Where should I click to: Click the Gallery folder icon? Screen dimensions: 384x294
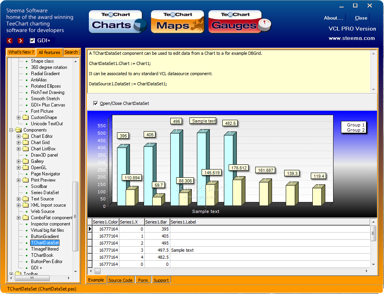click(26, 161)
